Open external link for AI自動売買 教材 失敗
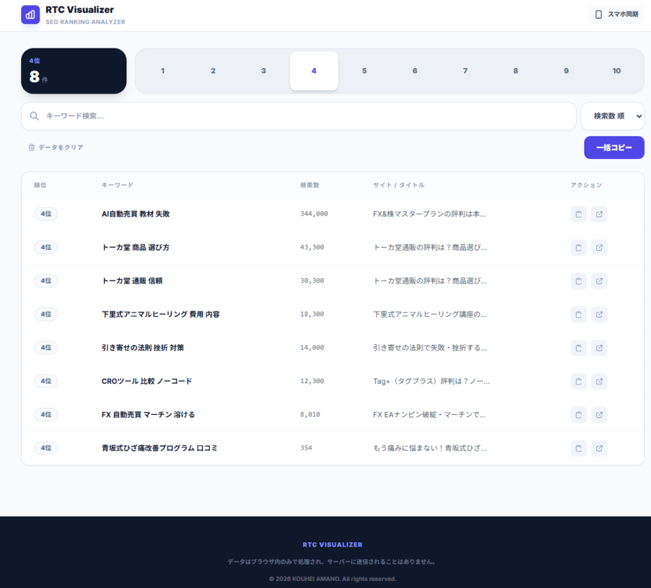Image resolution: width=651 pixels, height=588 pixels. pyautogui.click(x=599, y=214)
